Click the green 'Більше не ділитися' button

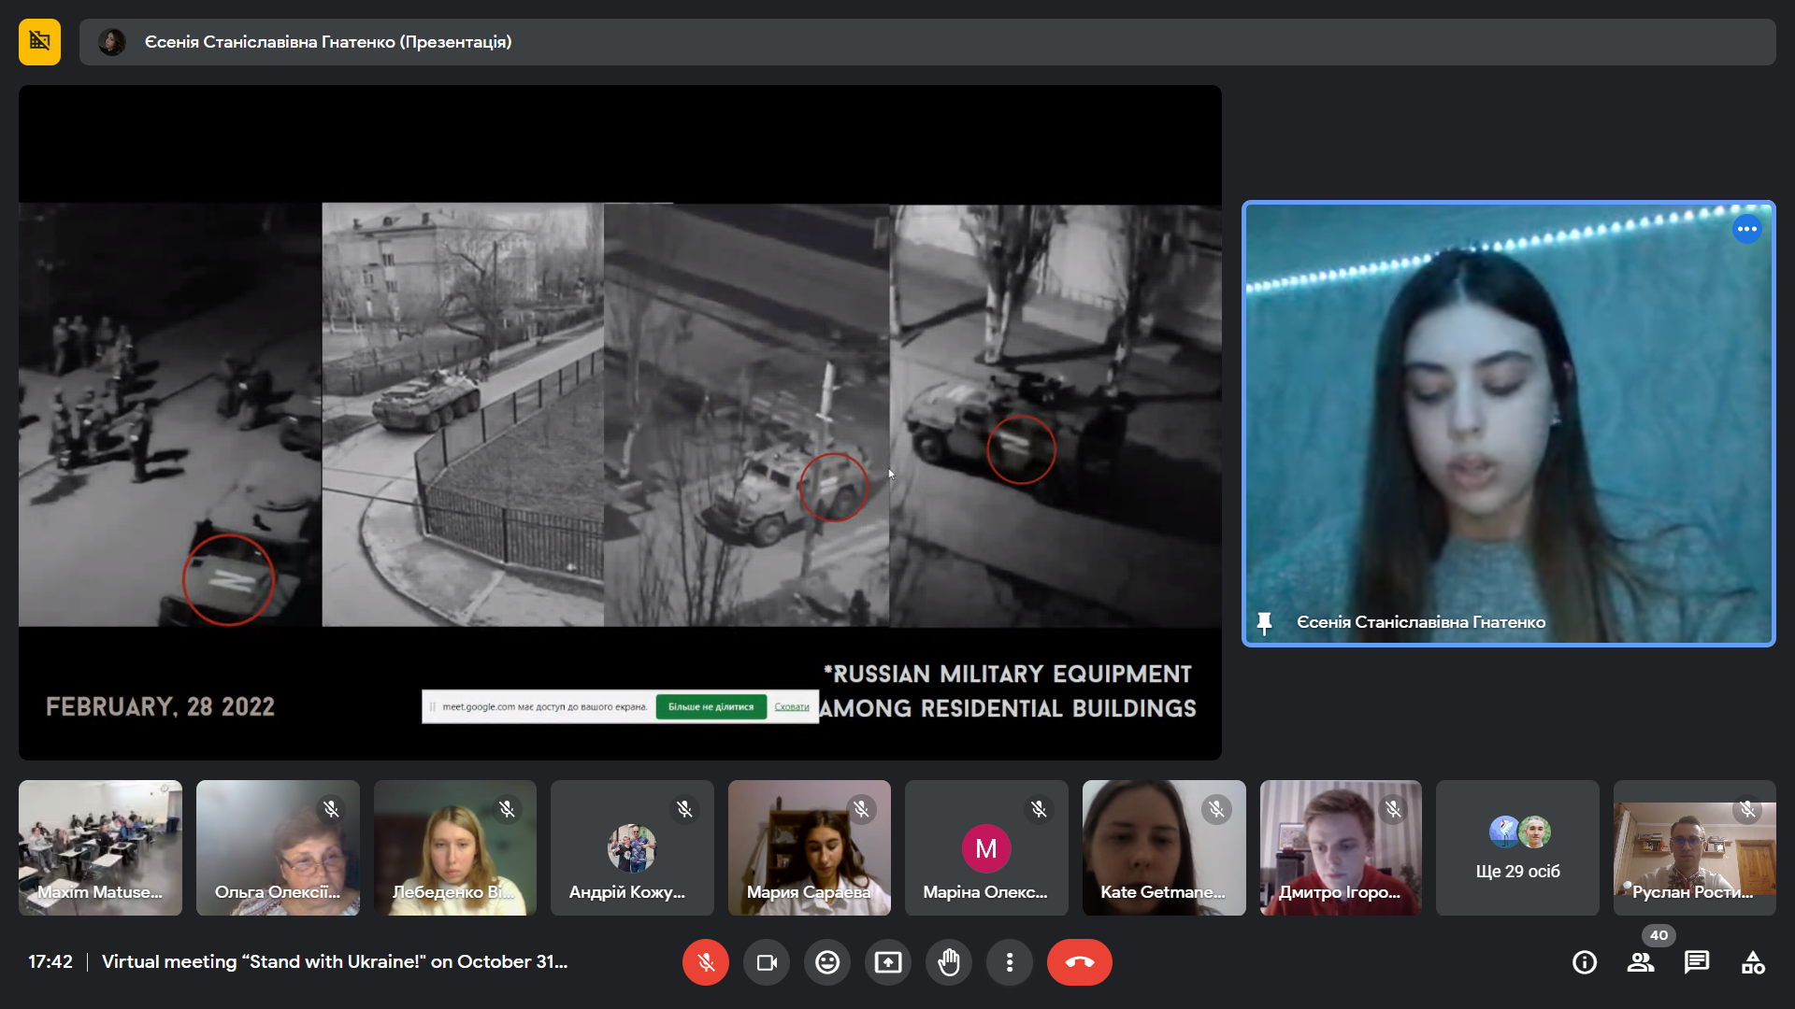711,707
